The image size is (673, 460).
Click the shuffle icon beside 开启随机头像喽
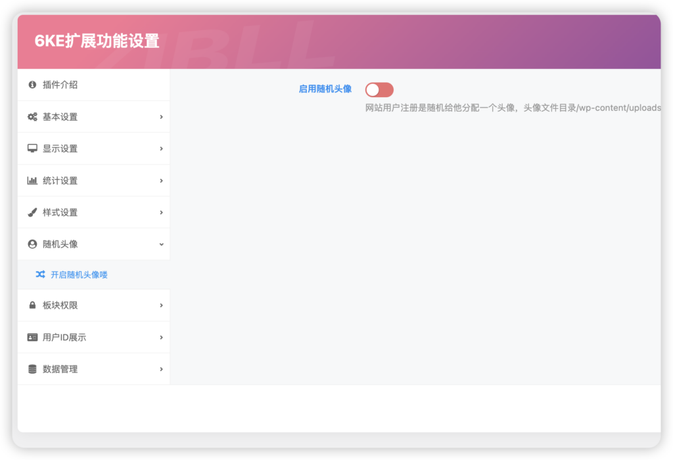click(41, 275)
